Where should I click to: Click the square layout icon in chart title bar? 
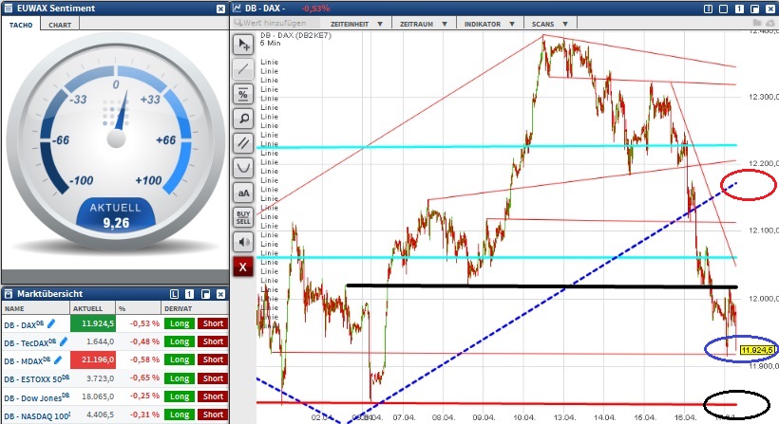724,9
